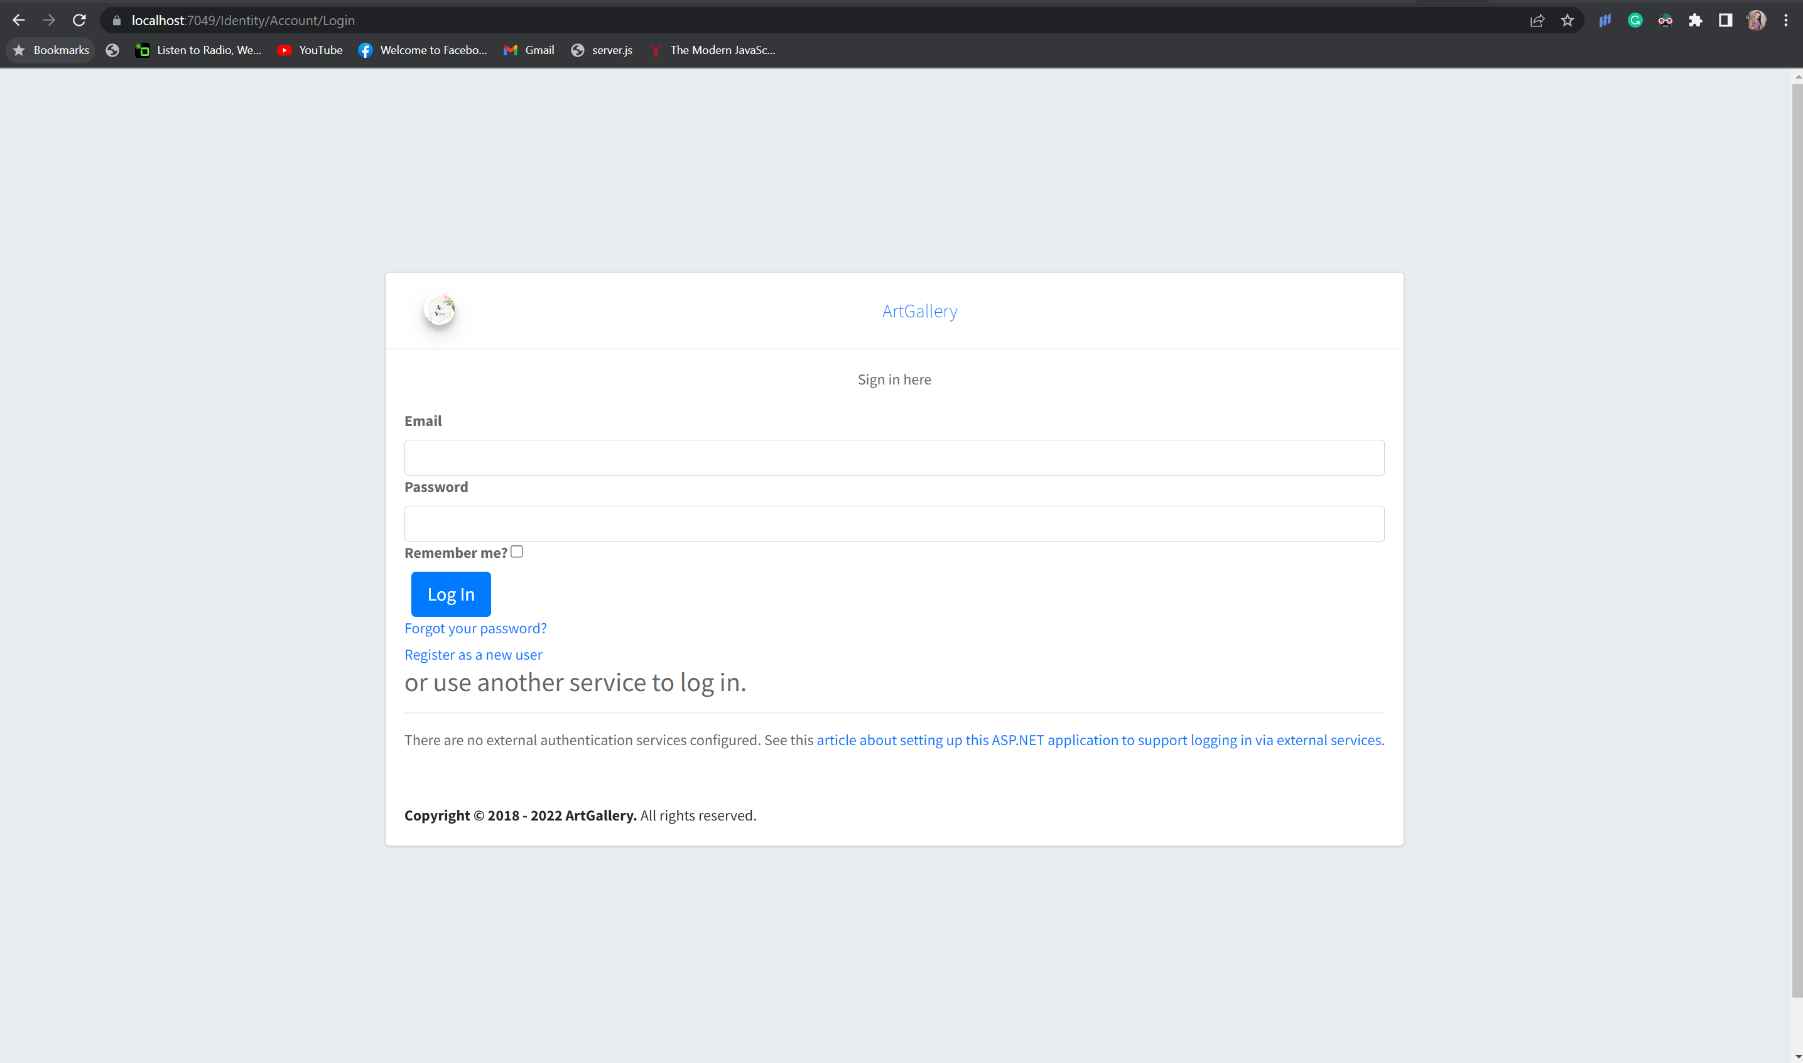Click the share page icon
1803x1063 pixels.
tap(1537, 20)
